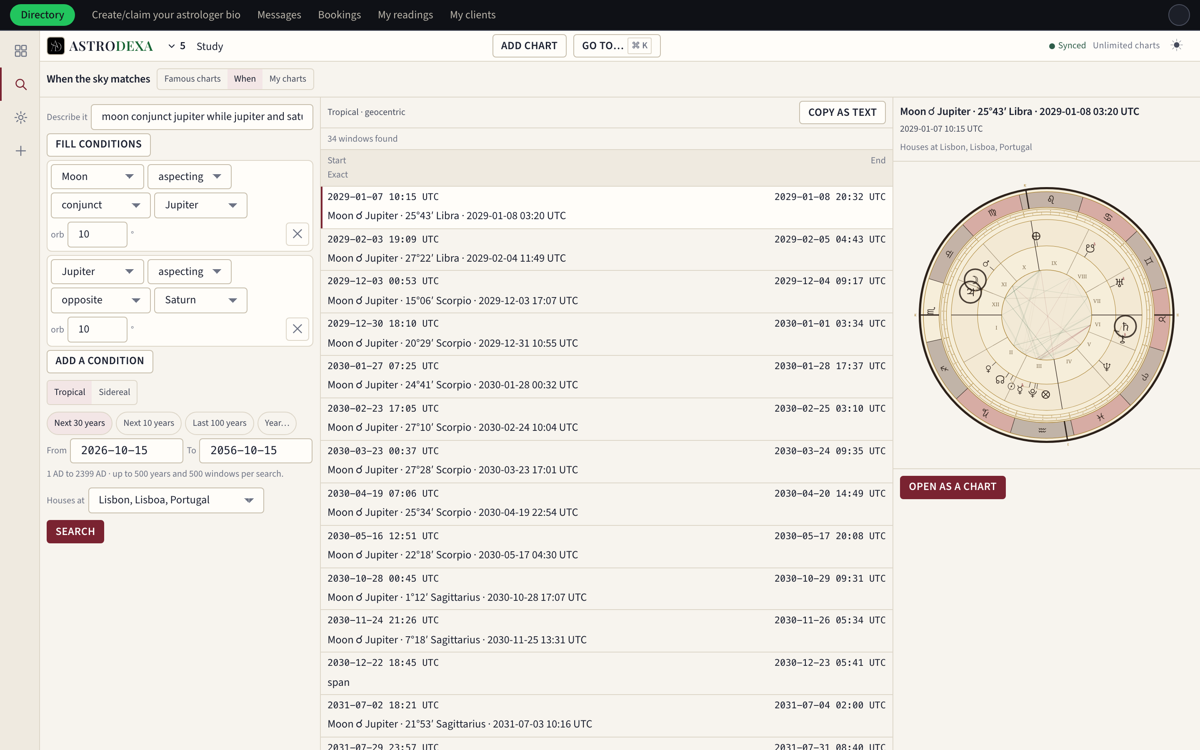Switch to the When tab

tap(245, 79)
